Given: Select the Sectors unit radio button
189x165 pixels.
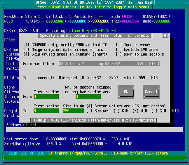Looking at the screenshot, I should [89, 111].
